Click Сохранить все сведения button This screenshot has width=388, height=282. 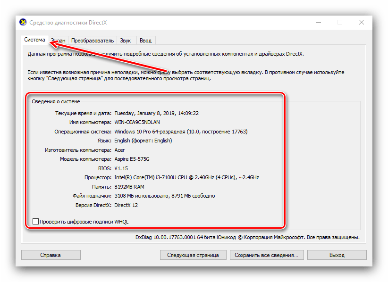pos(266,255)
